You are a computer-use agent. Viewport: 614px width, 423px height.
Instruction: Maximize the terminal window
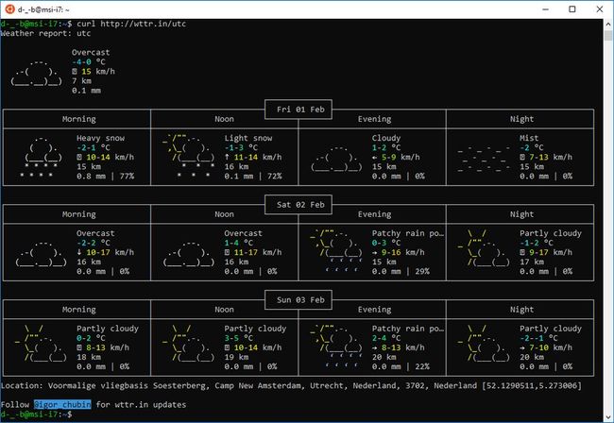coord(571,8)
